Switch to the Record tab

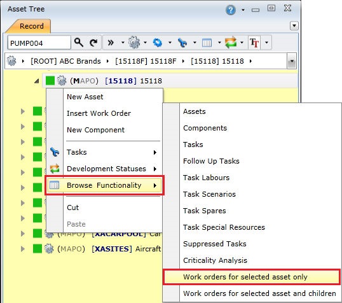(x=31, y=26)
